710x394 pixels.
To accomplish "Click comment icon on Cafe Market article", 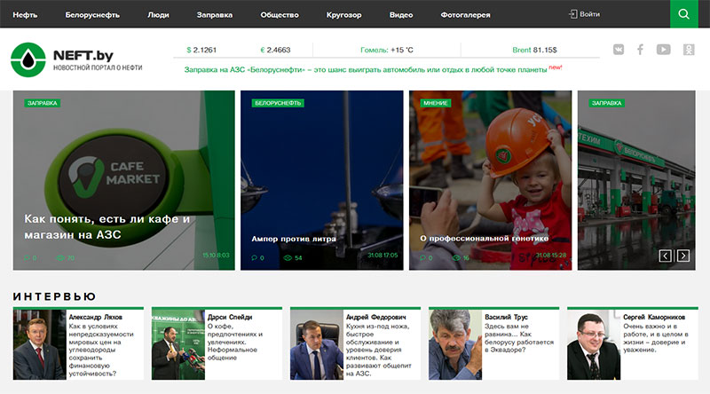I will click(28, 258).
